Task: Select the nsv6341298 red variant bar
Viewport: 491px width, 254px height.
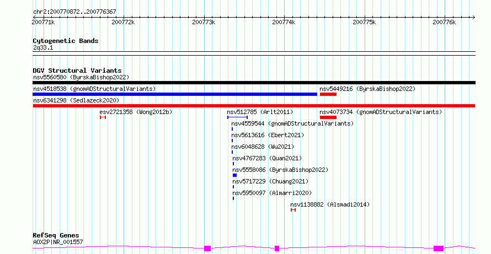Action: click(x=254, y=106)
